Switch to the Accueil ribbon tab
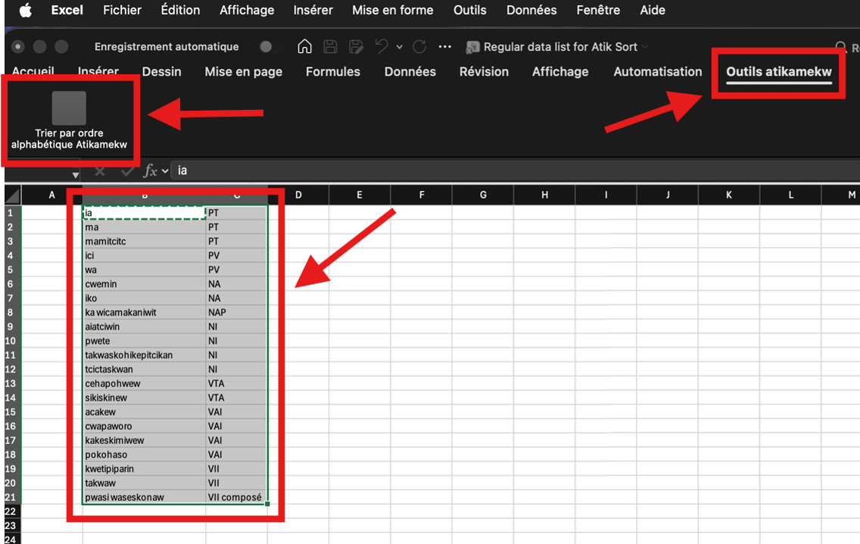Viewport: 860px width, 544px height. (33, 70)
